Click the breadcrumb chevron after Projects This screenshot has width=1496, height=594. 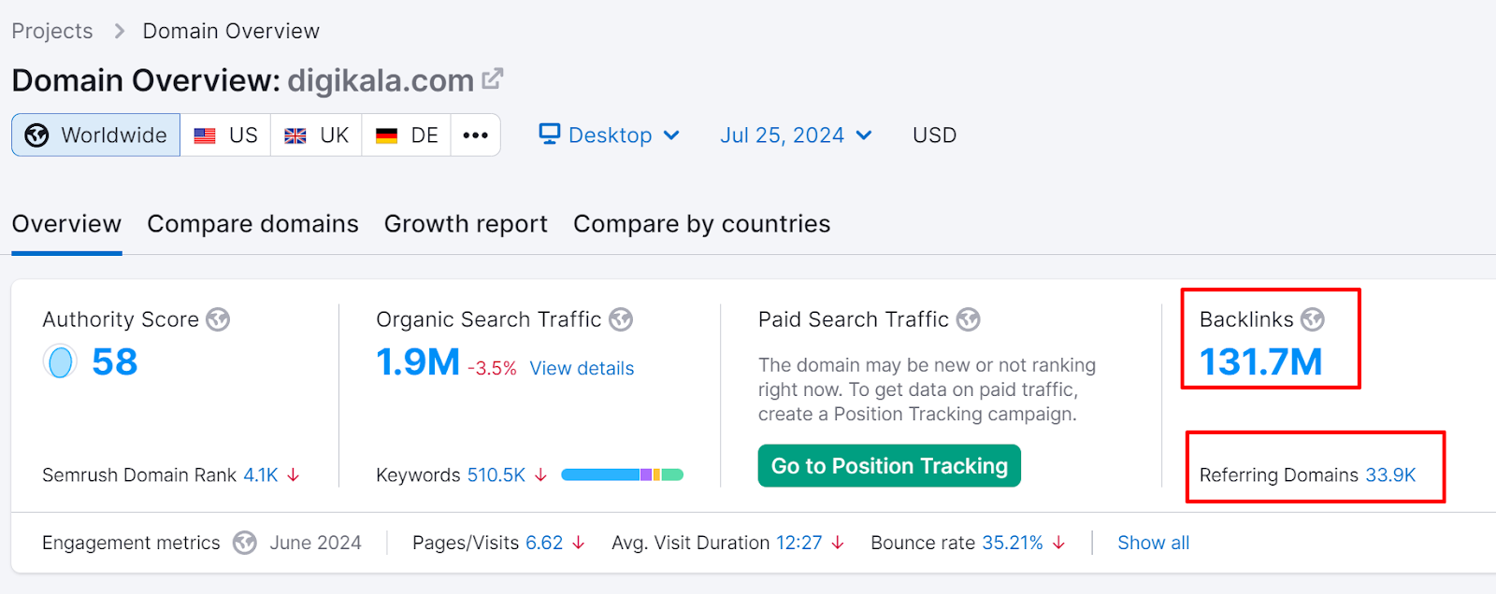[x=119, y=31]
